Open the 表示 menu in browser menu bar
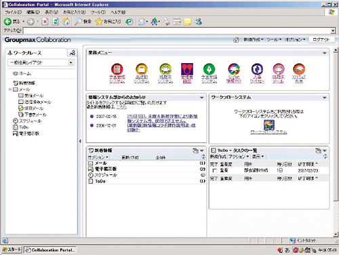The height and width of the screenshot is (255, 339). point(52,12)
